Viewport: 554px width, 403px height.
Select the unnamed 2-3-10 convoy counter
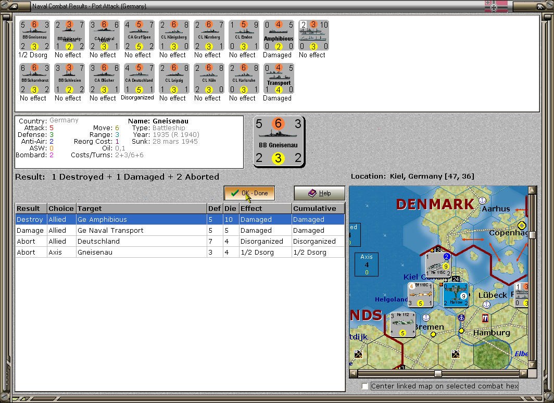(x=313, y=35)
